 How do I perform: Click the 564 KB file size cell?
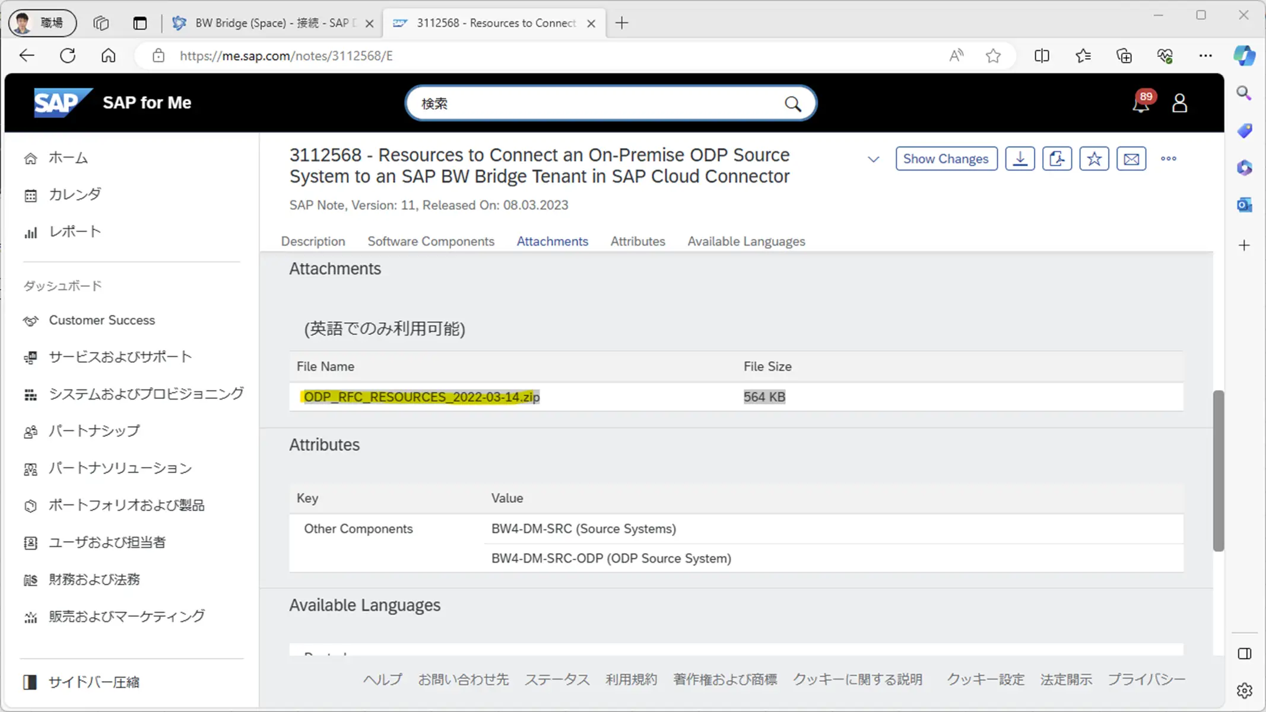764,397
